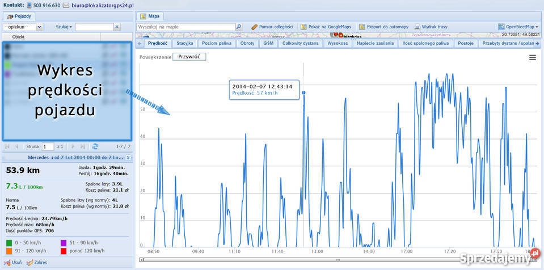The image size is (544, 270).
Task: Click the chart horizontal scrollbar handle
Action: [x=338, y=260]
